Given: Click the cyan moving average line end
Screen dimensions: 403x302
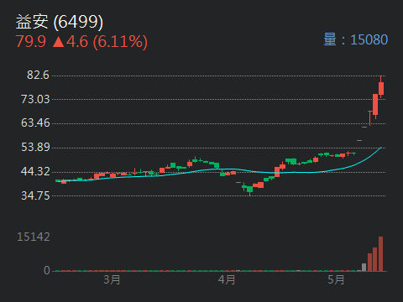Looking at the screenshot, I should 380,148.
